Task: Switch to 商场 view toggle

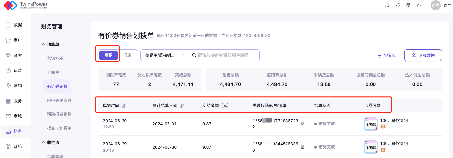Action: [109, 55]
